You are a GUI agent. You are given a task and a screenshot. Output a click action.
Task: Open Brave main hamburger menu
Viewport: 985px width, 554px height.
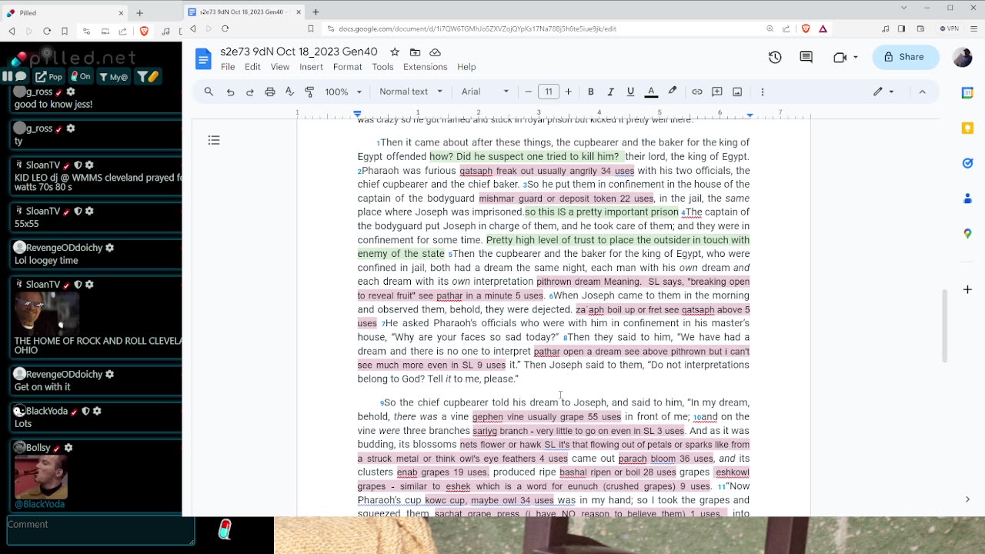(x=973, y=28)
